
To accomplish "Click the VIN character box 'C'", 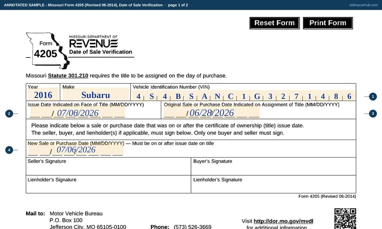I will coord(231,96).
